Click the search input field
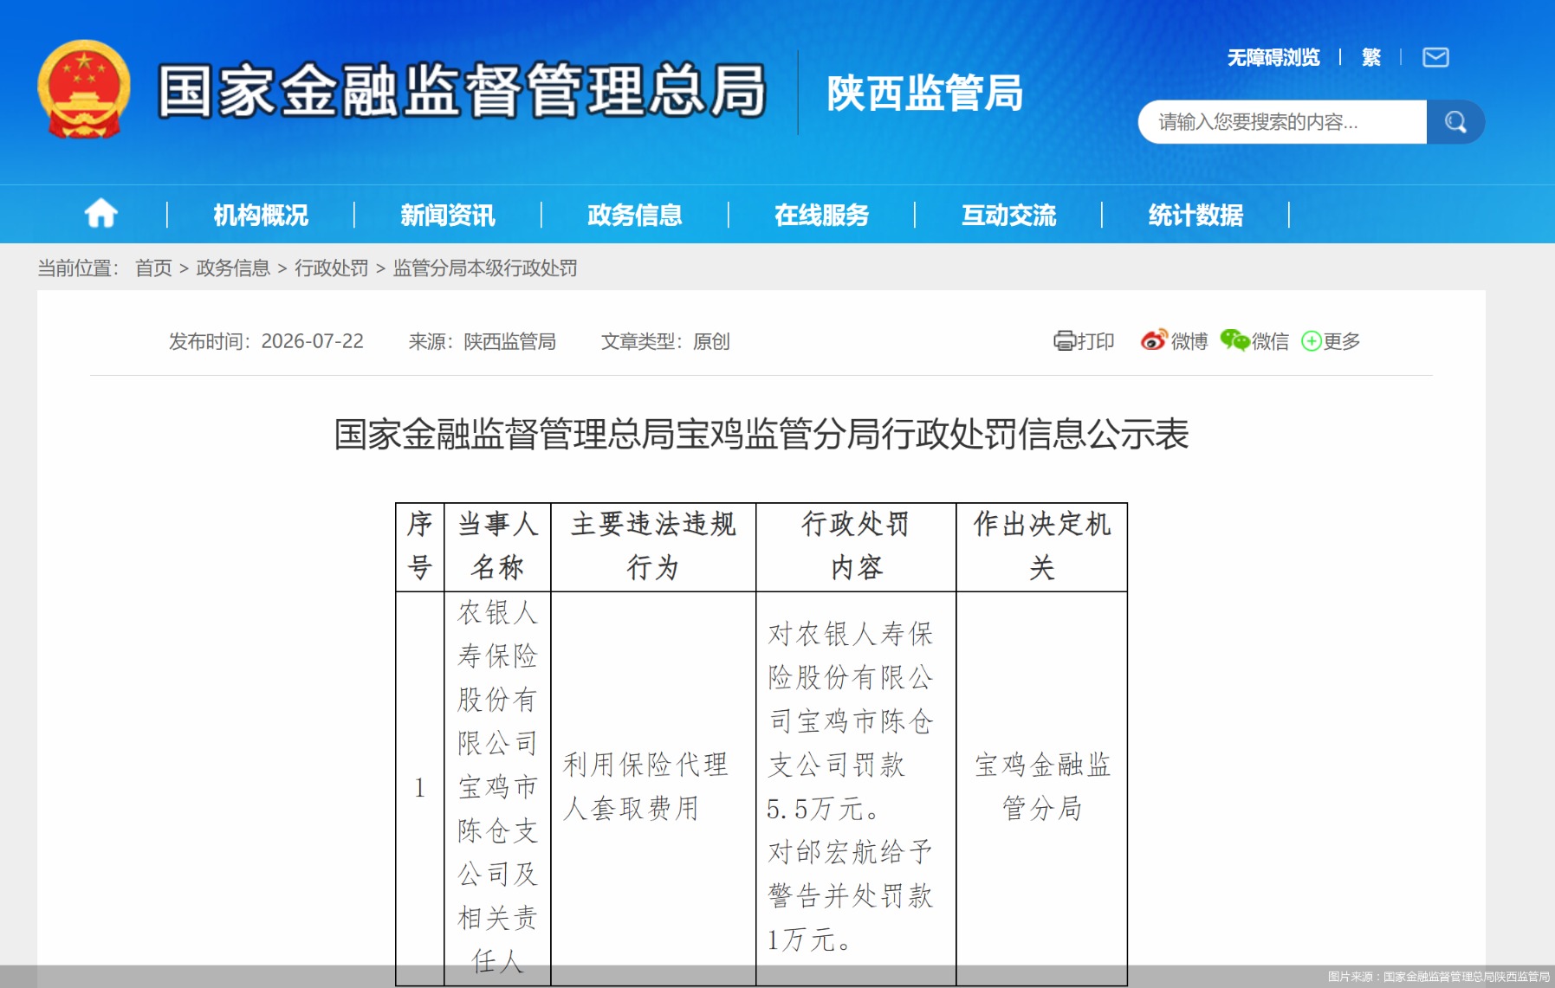 click(x=1282, y=122)
